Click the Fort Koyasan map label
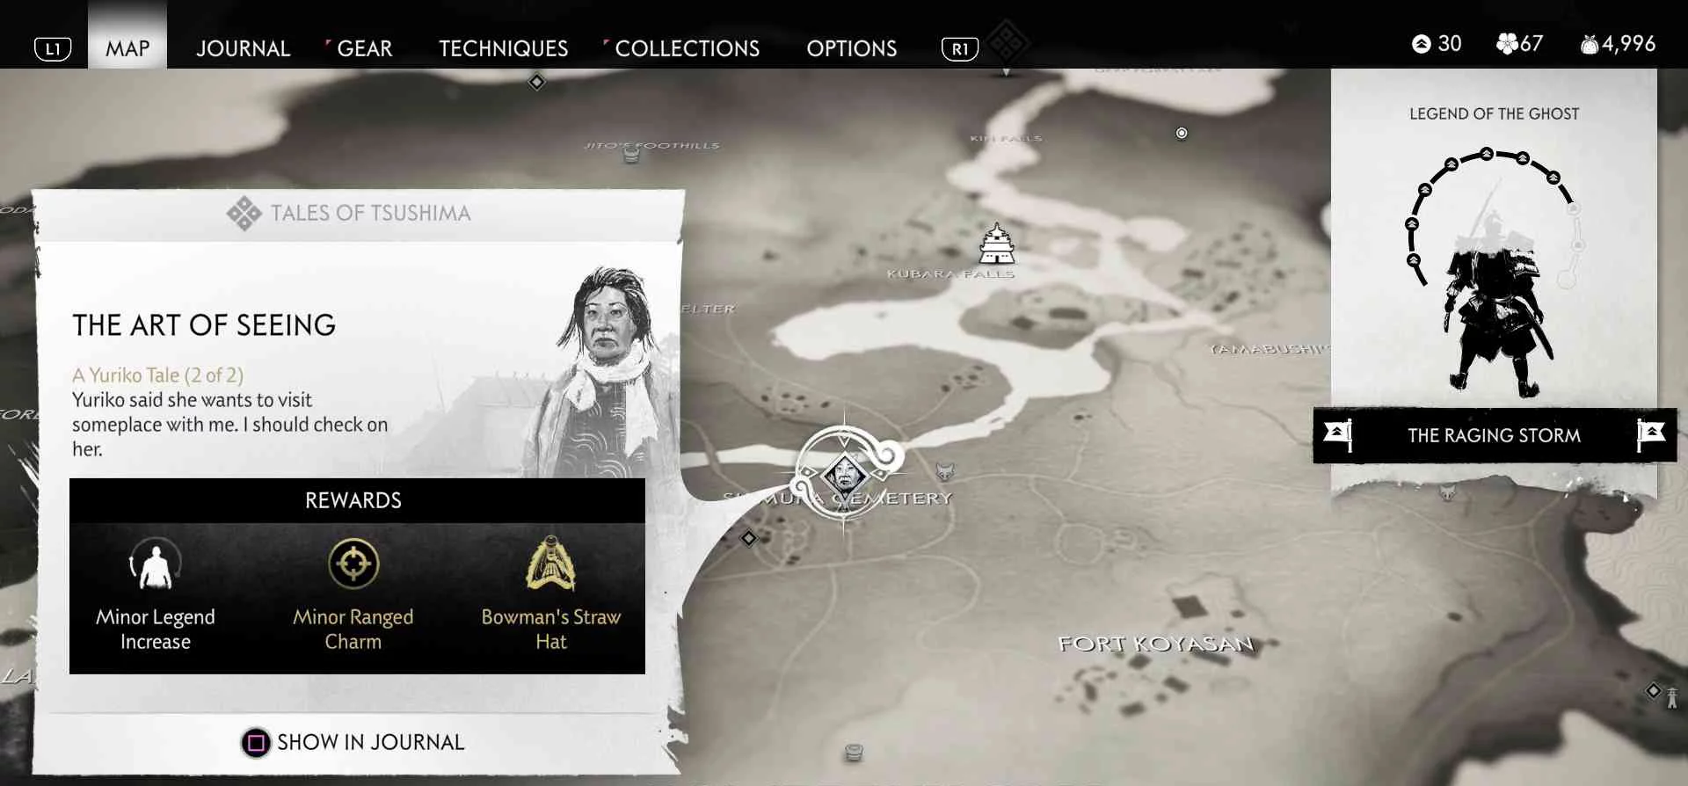The height and width of the screenshot is (786, 1688). [1156, 644]
